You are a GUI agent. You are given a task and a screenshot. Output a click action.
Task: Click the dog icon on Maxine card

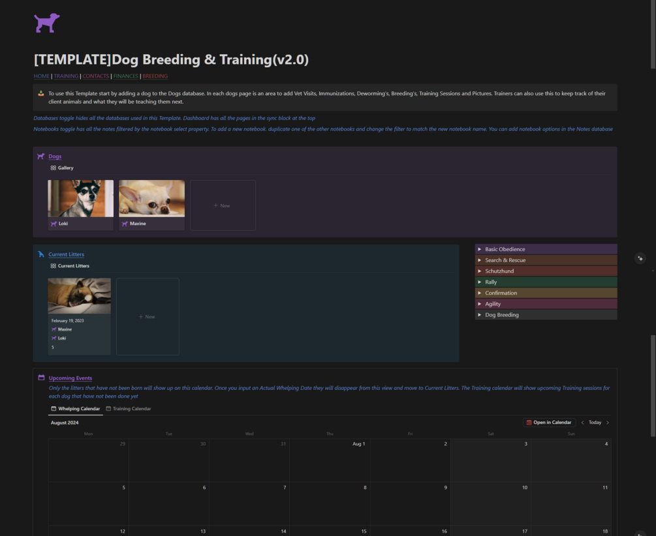click(125, 224)
